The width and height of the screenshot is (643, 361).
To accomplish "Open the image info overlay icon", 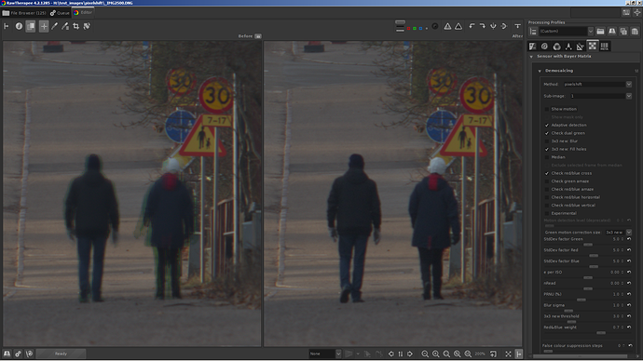I will 19,26.
